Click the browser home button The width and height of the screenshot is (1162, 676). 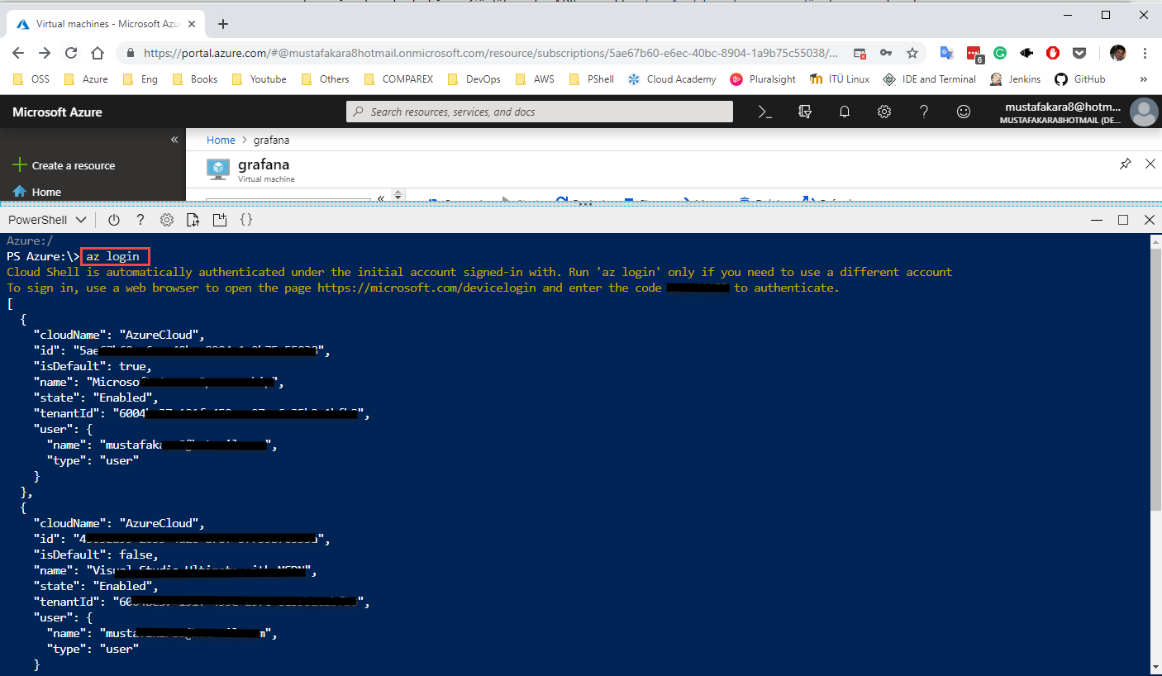(x=98, y=53)
